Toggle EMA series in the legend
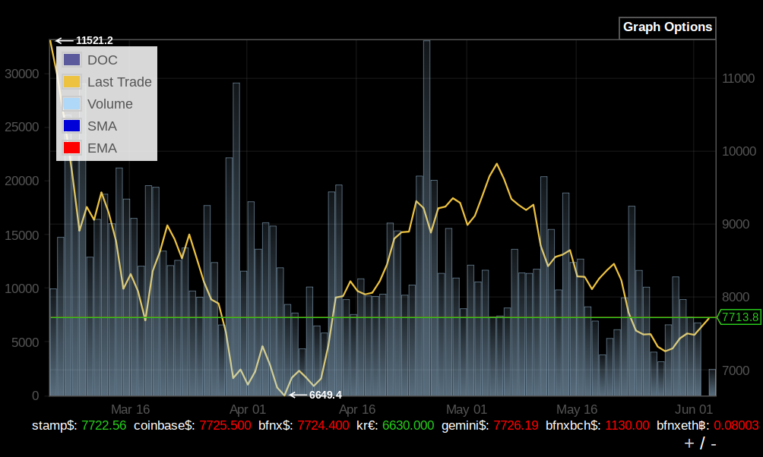Screen dimensions: 763x457 click(102, 148)
